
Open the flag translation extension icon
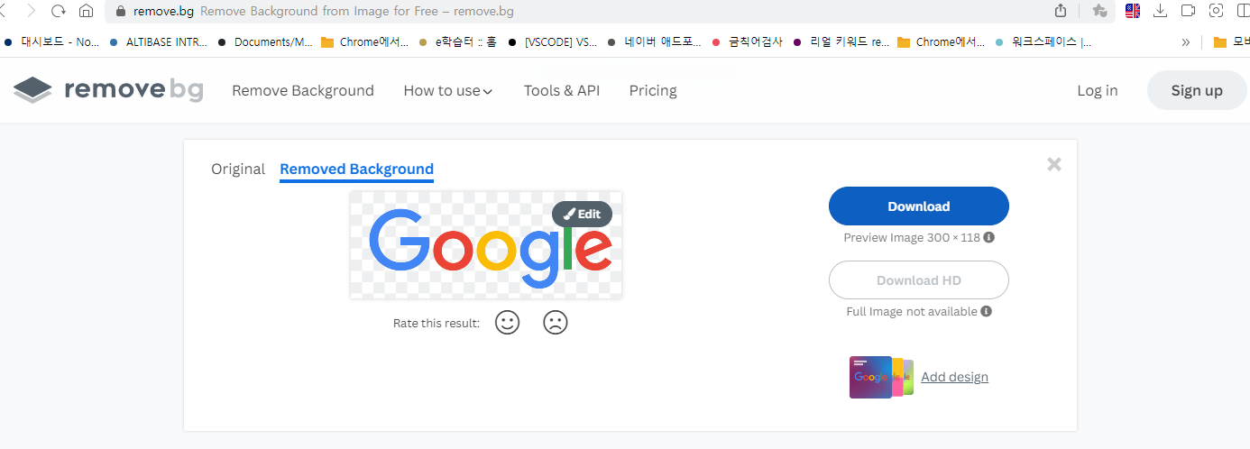[x=1133, y=11]
